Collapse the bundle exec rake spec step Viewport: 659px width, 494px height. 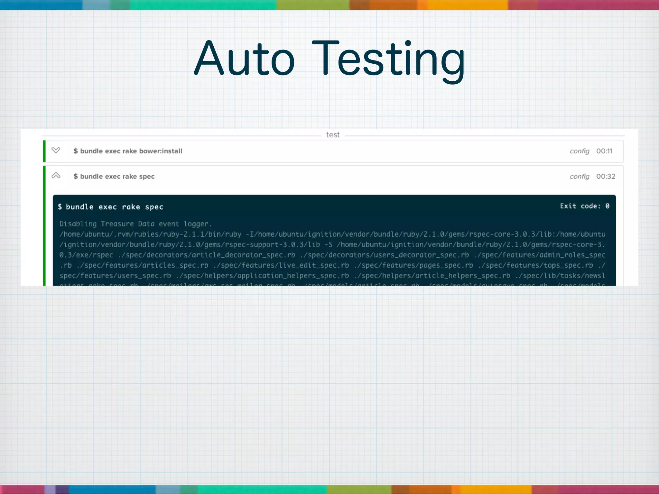[56, 176]
